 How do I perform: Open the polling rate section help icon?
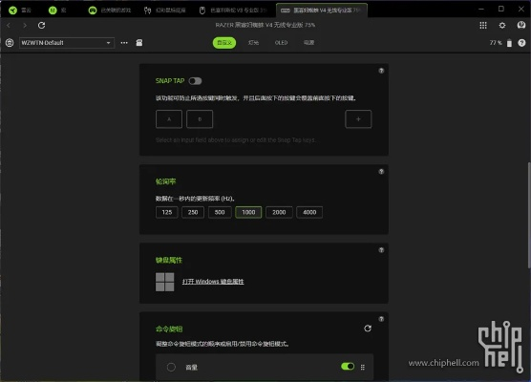point(381,172)
